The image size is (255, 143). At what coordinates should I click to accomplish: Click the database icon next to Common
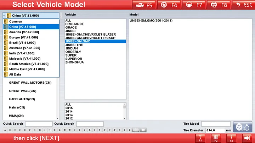coord(6,22)
